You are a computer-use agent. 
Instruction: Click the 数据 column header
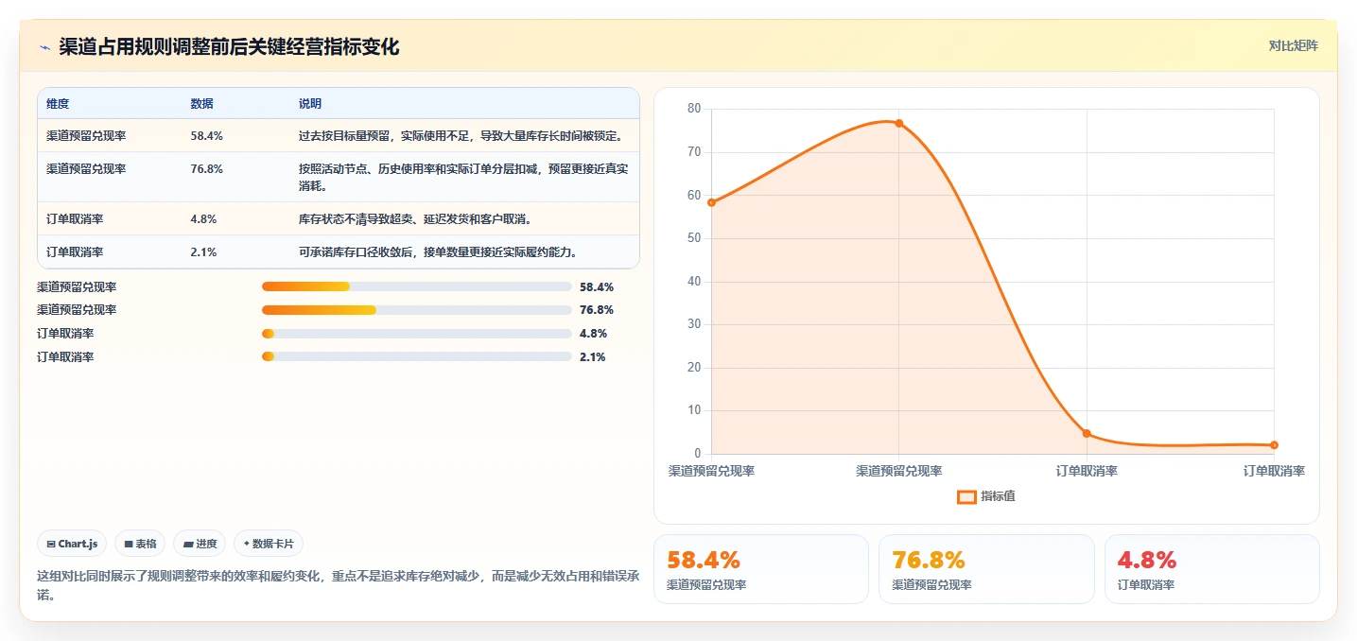pos(201,104)
